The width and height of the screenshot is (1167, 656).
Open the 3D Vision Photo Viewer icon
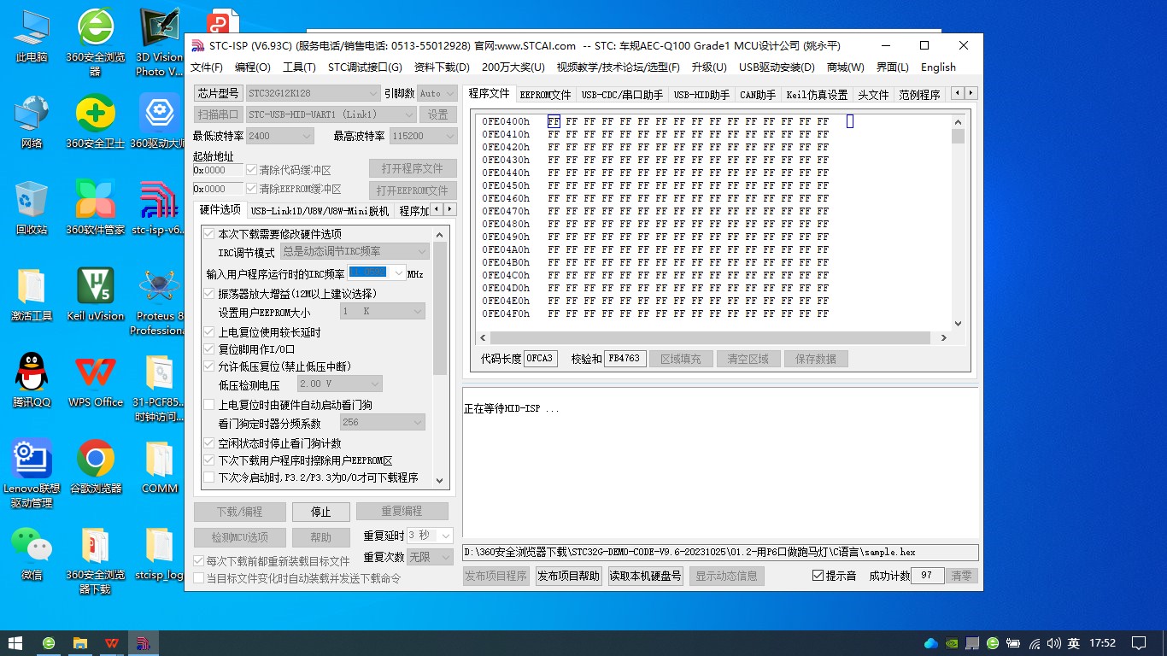point(160,43)
